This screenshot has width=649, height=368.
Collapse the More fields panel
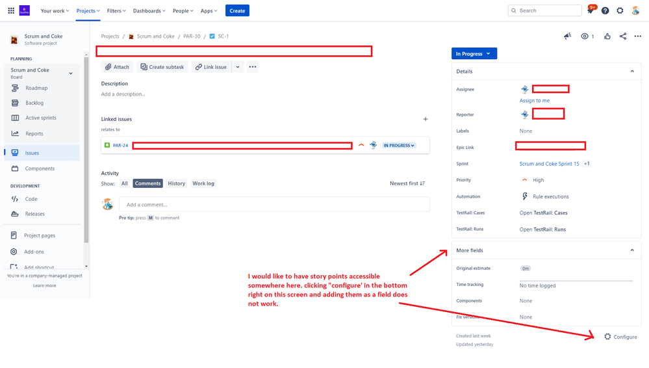click(x=632, y=250)
